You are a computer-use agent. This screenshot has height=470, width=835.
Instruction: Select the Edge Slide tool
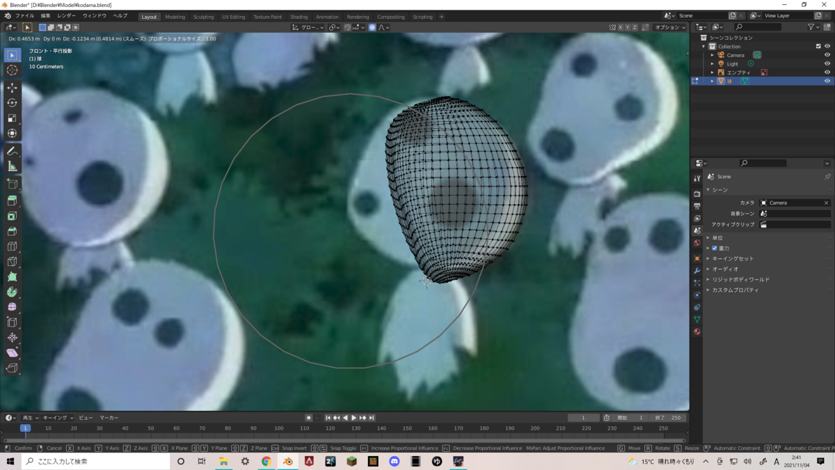pyautogui.click(x=12, y=322)
